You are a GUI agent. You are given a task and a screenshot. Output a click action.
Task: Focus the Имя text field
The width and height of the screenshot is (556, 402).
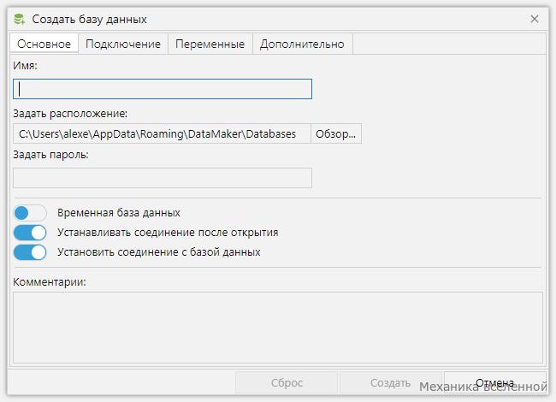[163, 89]
